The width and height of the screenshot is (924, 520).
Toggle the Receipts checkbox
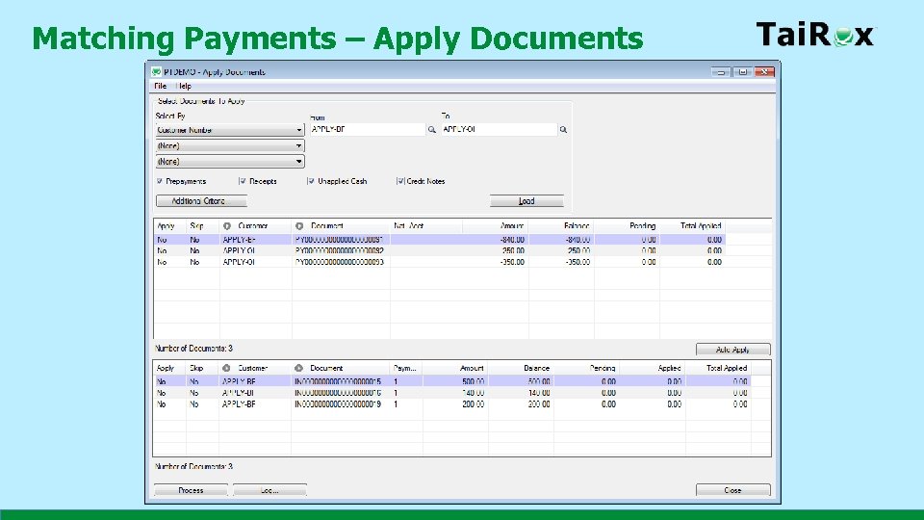coord(243,181)
